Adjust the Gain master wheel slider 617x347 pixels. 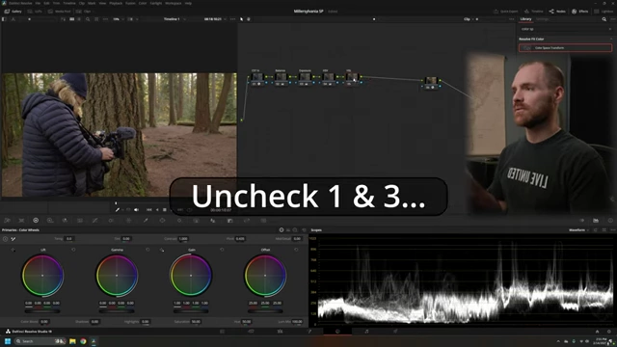pyautogui.click(x=191, y=310)
